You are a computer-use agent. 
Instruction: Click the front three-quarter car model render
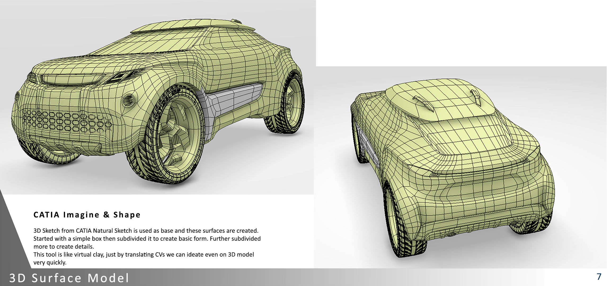(x=158, y=101)
